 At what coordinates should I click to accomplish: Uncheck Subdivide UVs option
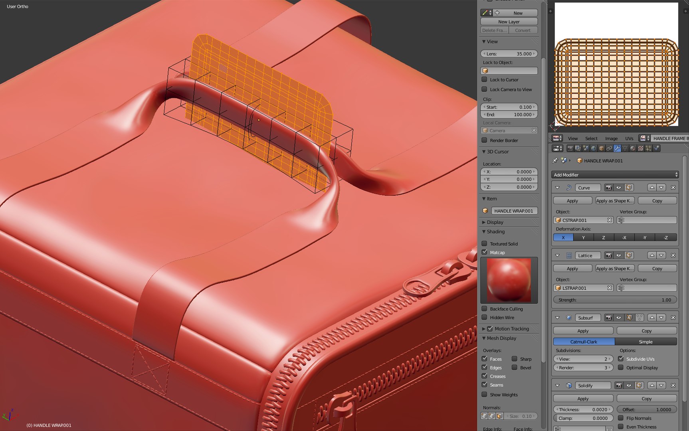tap(621, 359)
